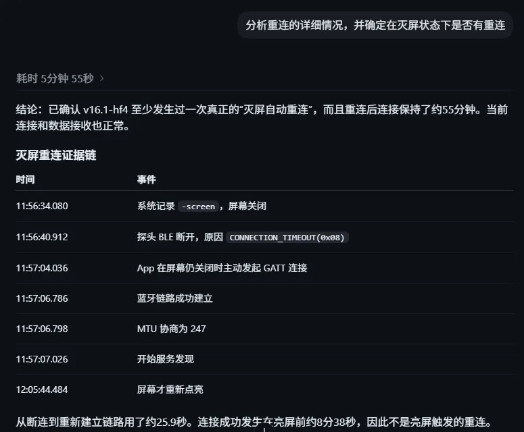Click the CONNECTION_TIMEOUT(0x08) code chip
524x432 pixels.
[287, 238]
